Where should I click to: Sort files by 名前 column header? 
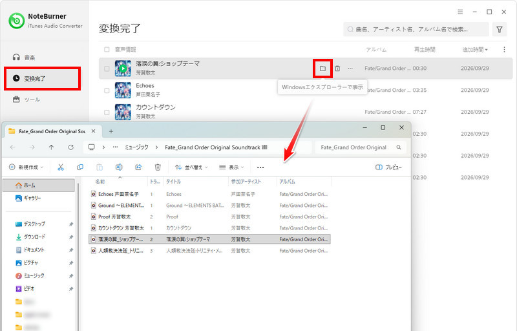[x=100, y=182]
